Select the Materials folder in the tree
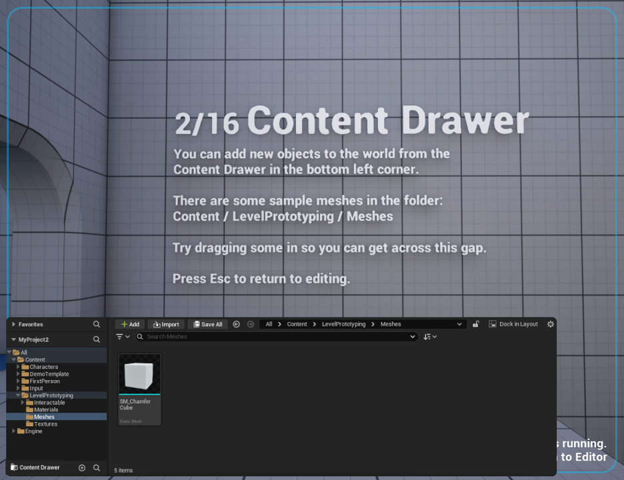The height and width of the screenshot is (480, 624). (46, 410)
